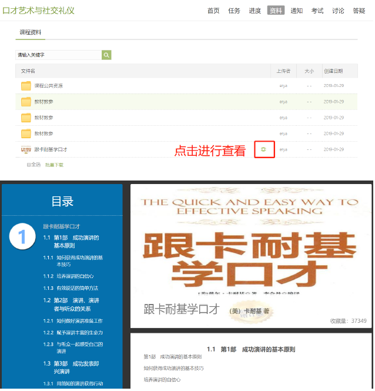The width and height of the screenshot is (375, 391).
Task: Click content line 如何获得成功演讲的基本技巧
Action: (x=174, y=369)
